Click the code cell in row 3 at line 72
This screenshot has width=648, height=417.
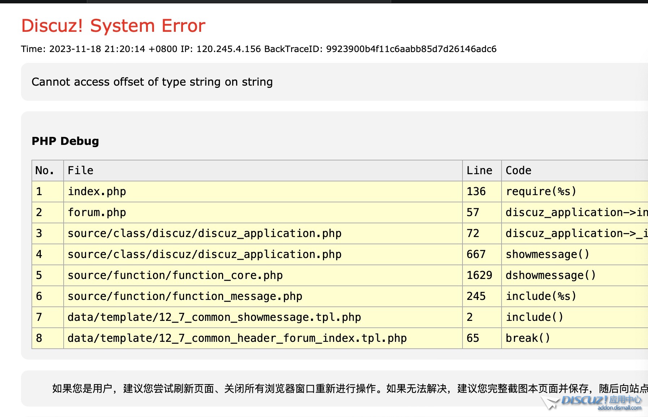(575, 233)
